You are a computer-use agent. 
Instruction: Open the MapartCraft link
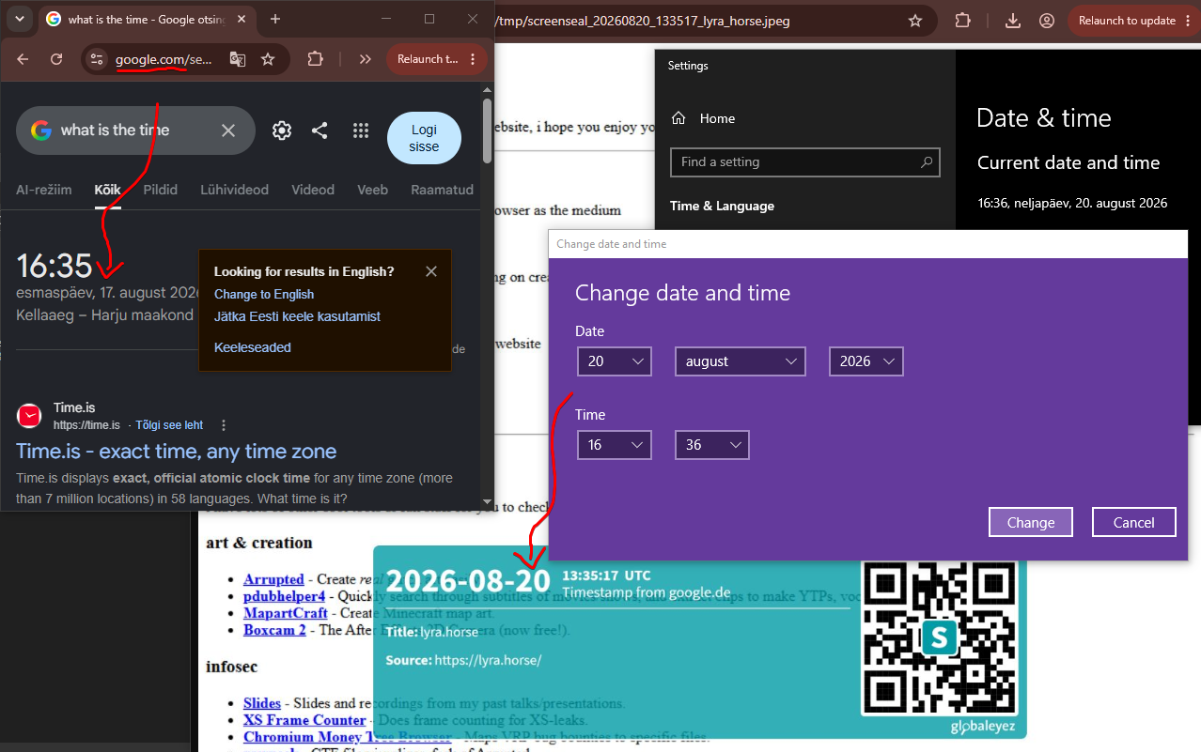pyautogui.click(x=286, y=613)
